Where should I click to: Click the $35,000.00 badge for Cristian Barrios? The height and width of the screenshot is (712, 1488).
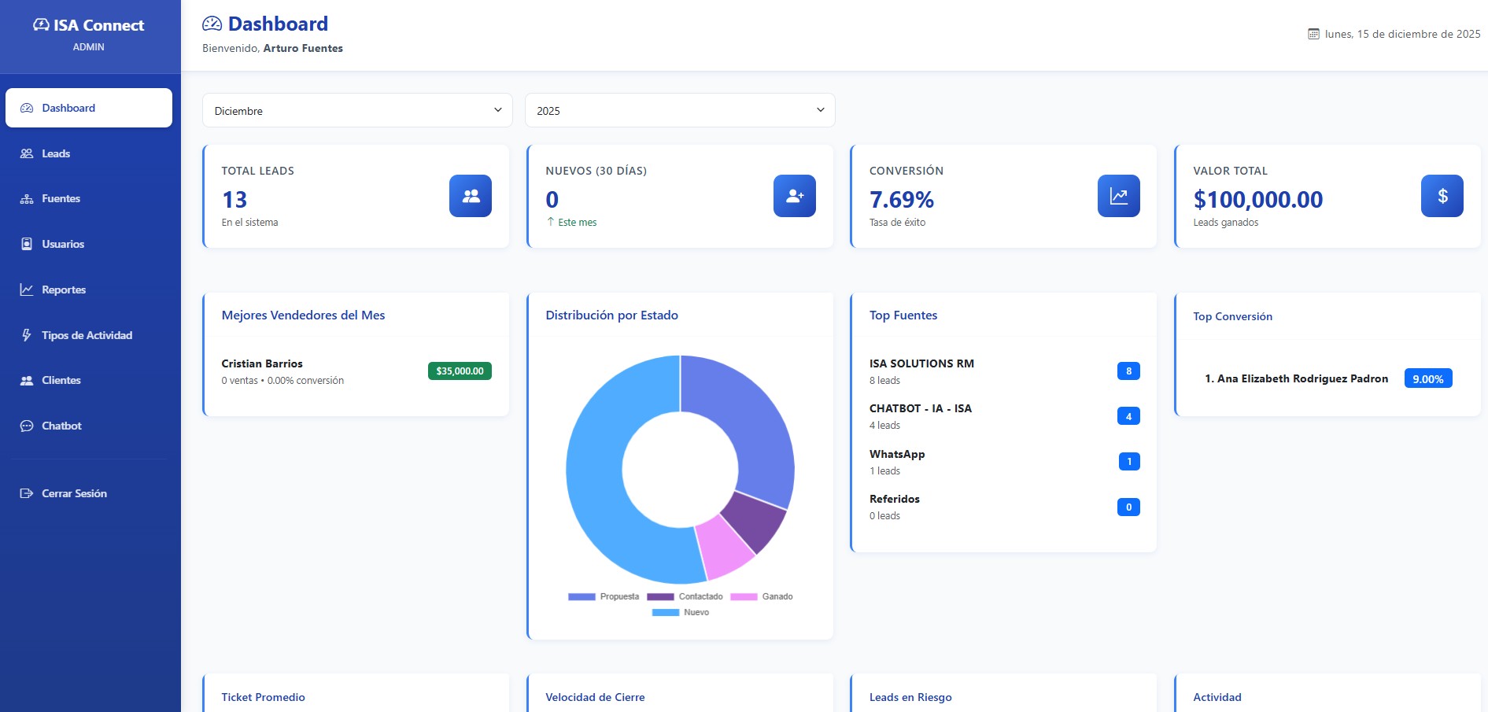pyautogui.click(x=460, y=371)
